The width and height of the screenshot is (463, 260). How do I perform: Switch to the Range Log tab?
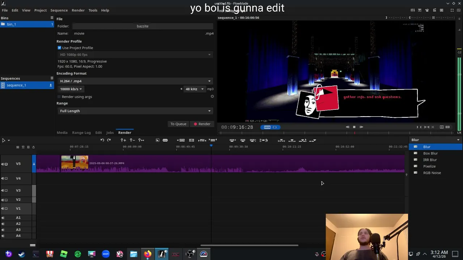pos(81,133)
